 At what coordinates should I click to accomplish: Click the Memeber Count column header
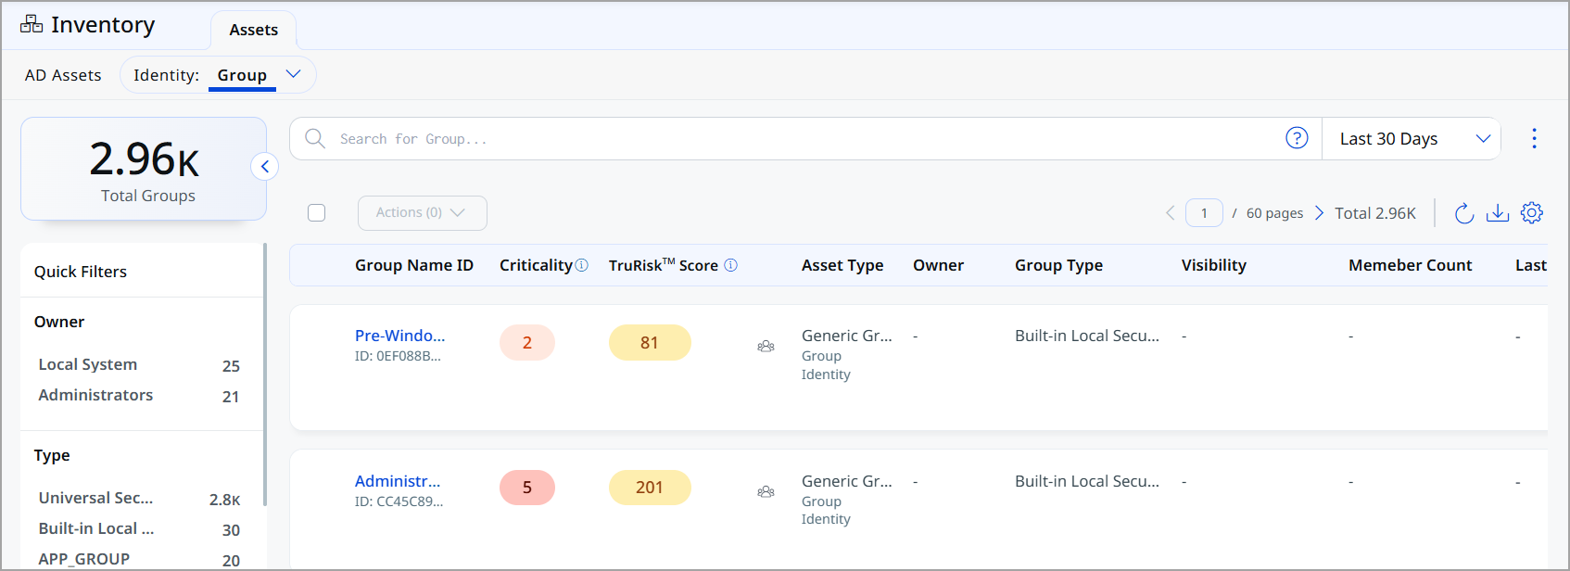click(1410, 265)
